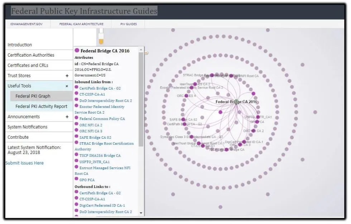Click the GPO PCA node in graph

click(257, 122)
